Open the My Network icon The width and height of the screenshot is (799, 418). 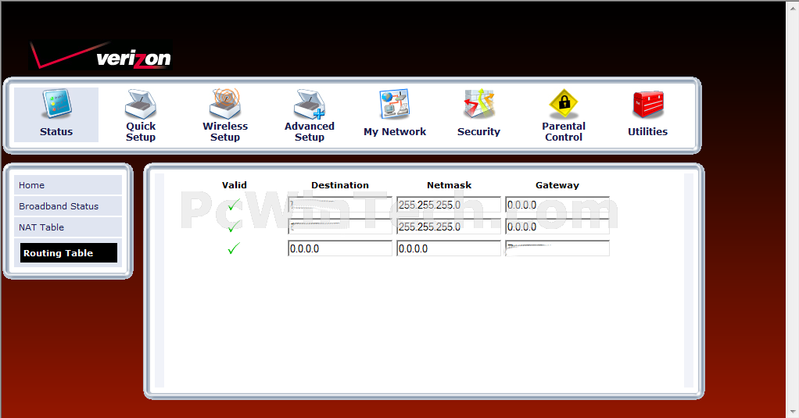(x=395, y=105)
